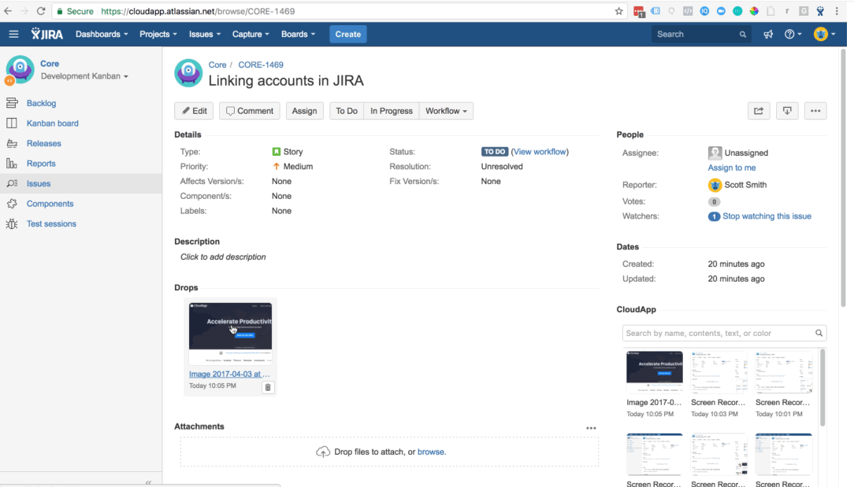Open the Capture dropdown menu
This screenshot has height=487, width=854.
251,35
